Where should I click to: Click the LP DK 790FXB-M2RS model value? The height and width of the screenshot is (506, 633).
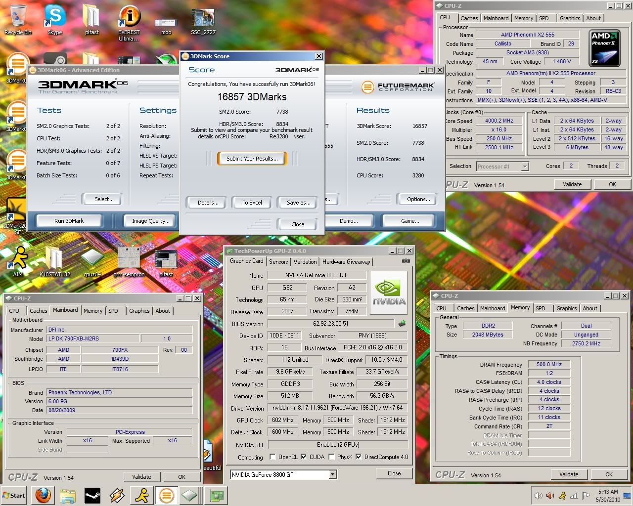point(93,338)
